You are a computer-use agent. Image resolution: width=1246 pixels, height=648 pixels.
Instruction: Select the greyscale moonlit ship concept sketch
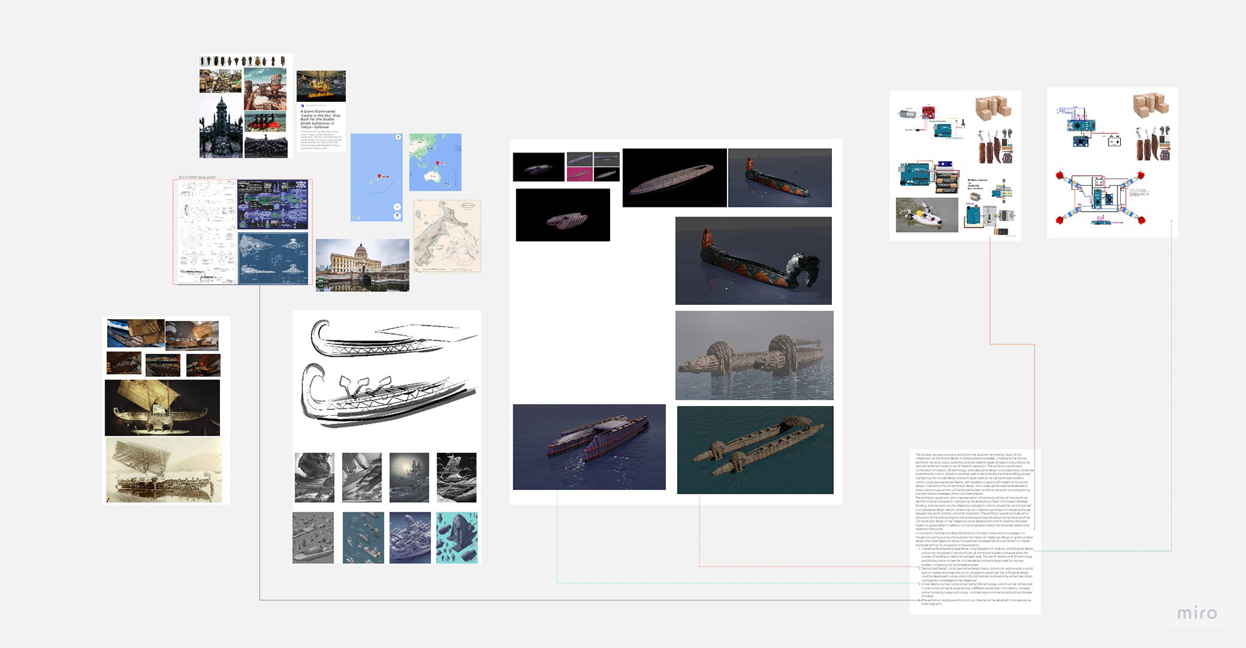pos(409,477)
